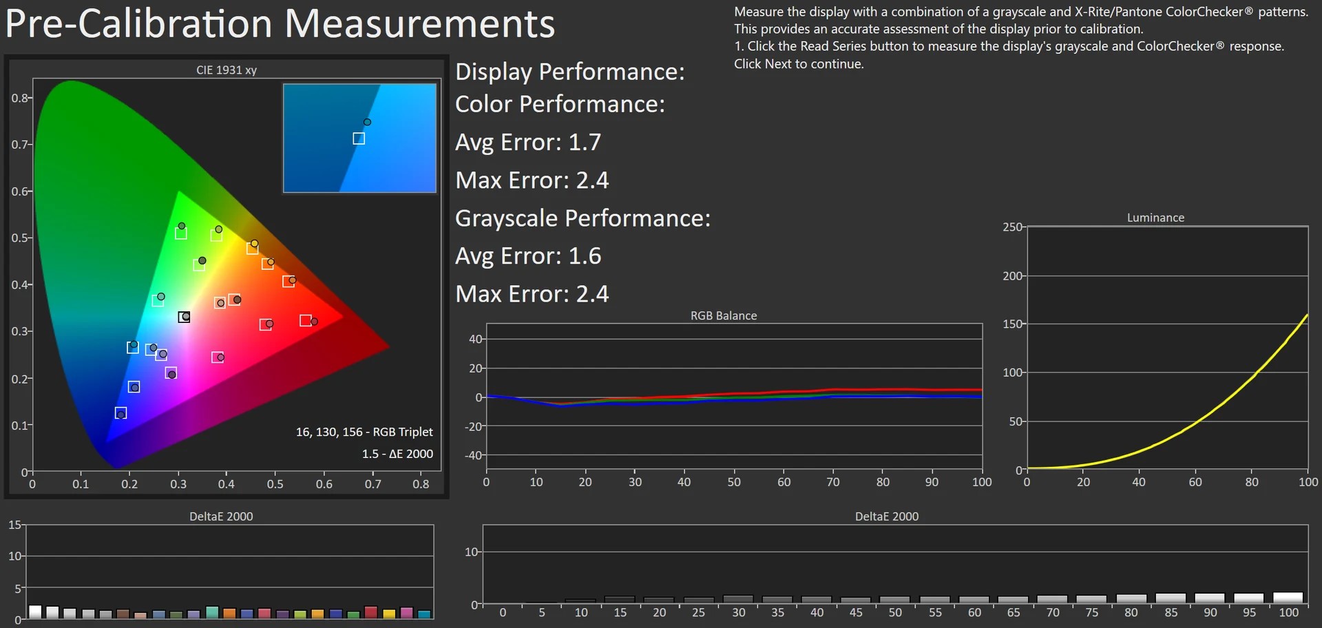Click the 'CIE 1931 xy' chart title
This screenshot has height=628, width=1322.
click(227, 70)
